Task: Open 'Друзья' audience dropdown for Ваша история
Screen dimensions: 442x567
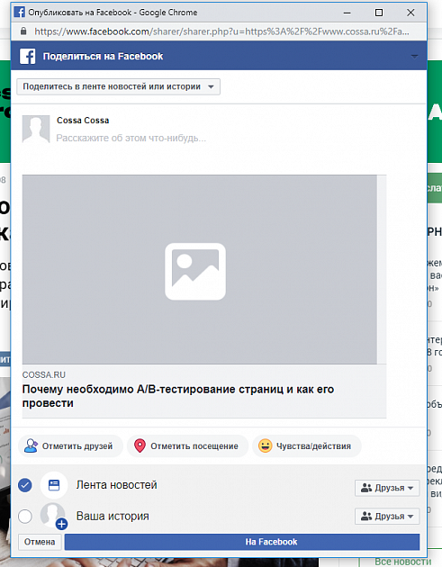Action: pos(387,517)
